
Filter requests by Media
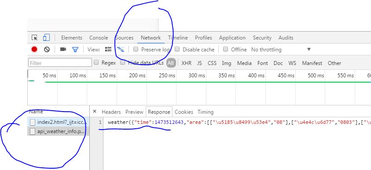coord(244,63)
